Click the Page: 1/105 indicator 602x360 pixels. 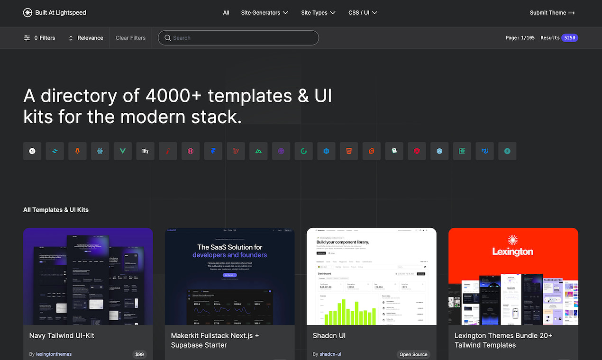(520, 38)
